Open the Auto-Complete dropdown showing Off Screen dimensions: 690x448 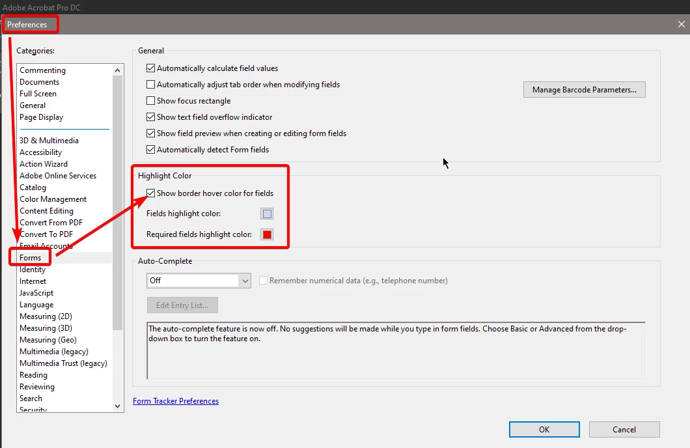coord(199,281)
